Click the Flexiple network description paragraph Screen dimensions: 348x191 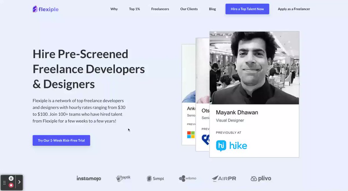(79, 111)
